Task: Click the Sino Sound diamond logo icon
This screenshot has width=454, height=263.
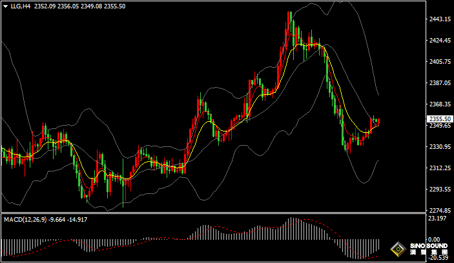Action: pyautogui.click(x=398, y=249)
